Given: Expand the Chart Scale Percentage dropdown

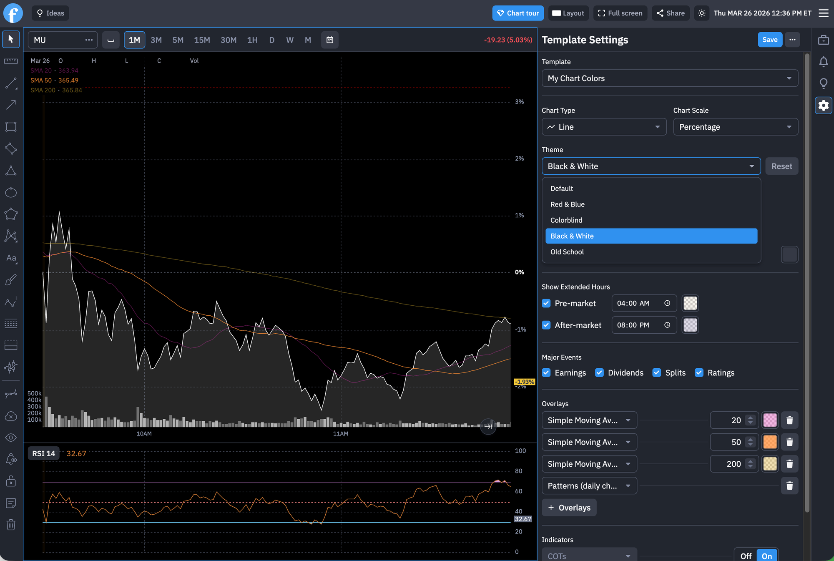Looking at the screenshot, I should (735, 127).
